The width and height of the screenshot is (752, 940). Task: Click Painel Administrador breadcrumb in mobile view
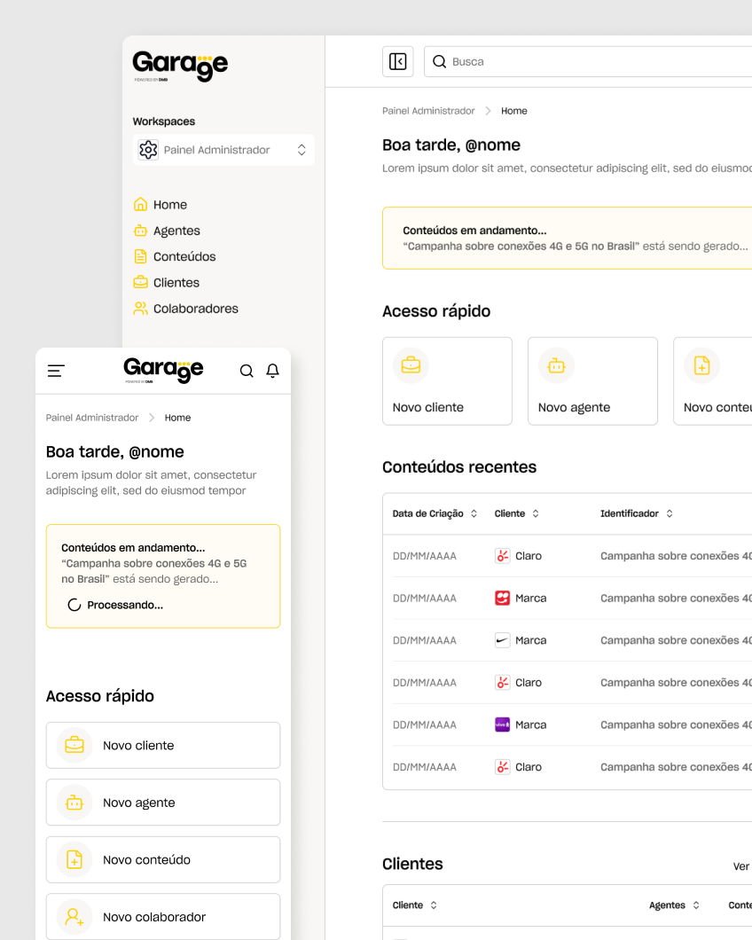coord(91,418)
